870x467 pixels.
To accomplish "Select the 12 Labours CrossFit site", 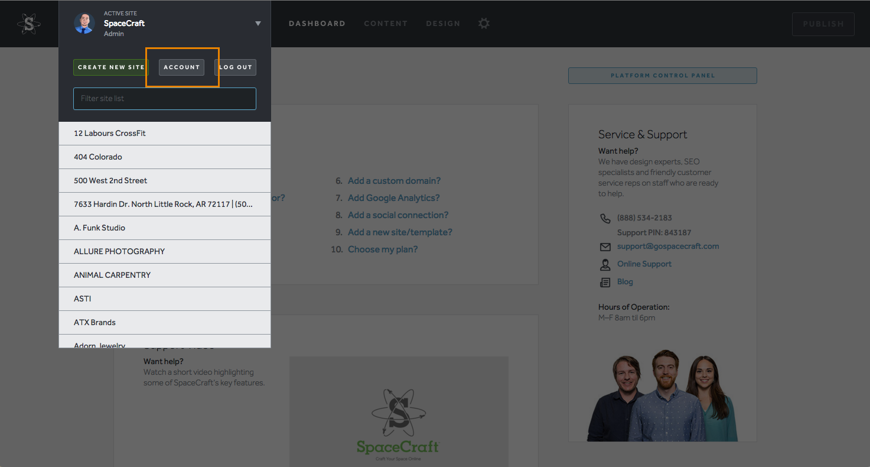I will coord(165,134).
